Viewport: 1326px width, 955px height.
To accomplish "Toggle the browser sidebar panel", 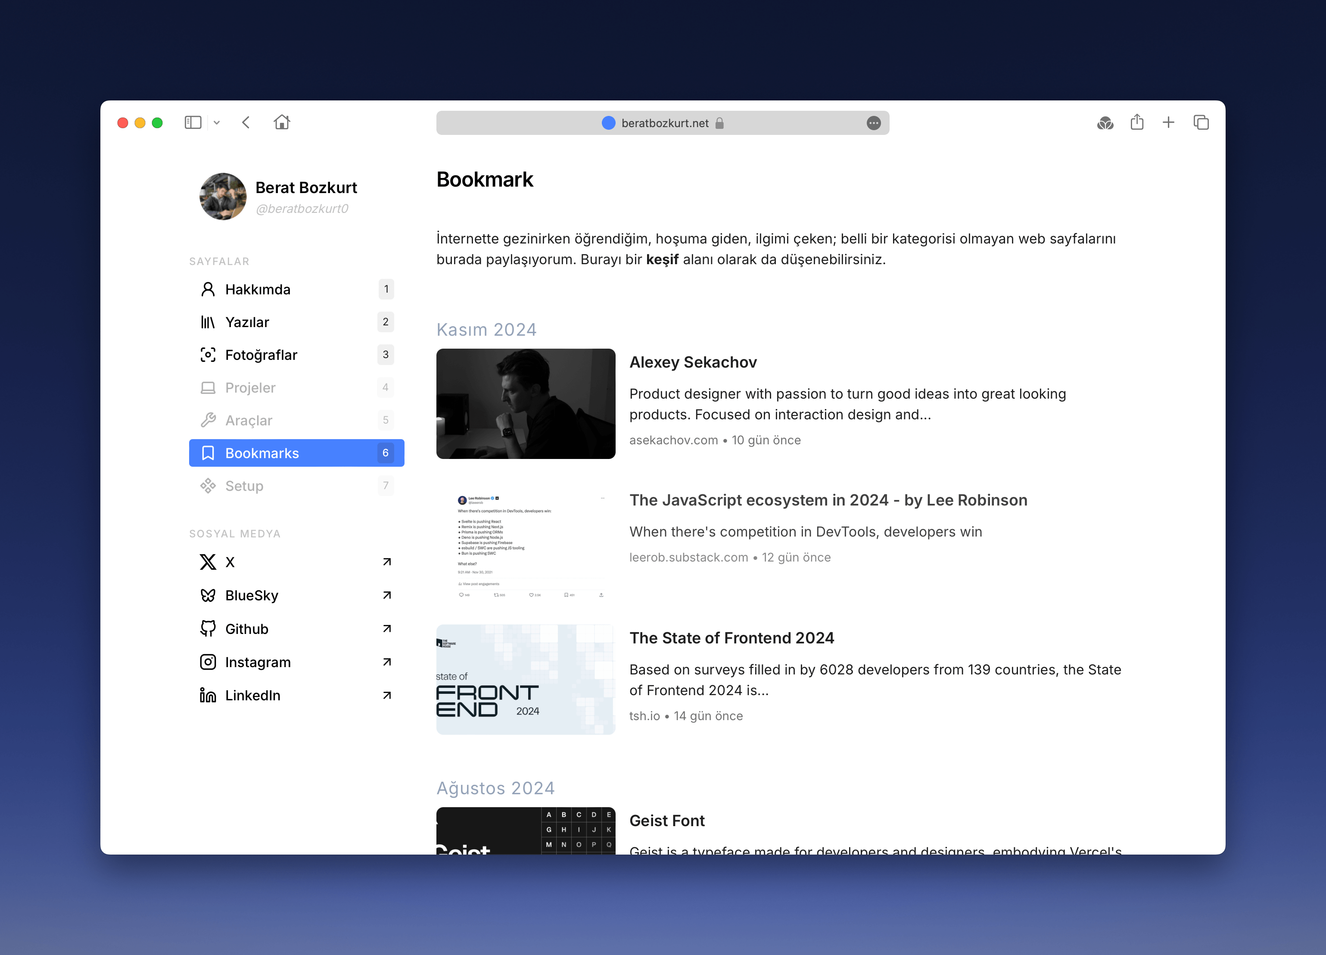I will coord(192,122).
